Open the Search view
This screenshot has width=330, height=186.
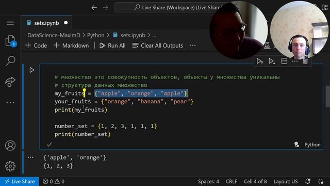[x=10, y=61]
